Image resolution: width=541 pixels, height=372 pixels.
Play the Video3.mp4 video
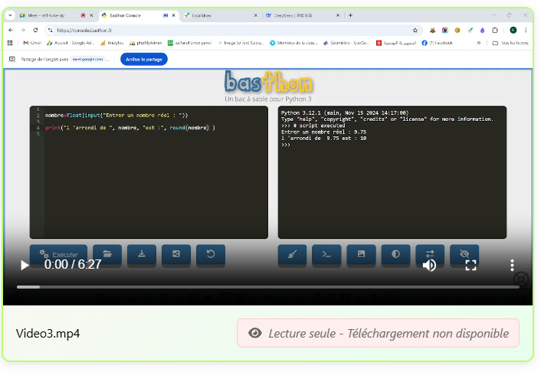25,265
